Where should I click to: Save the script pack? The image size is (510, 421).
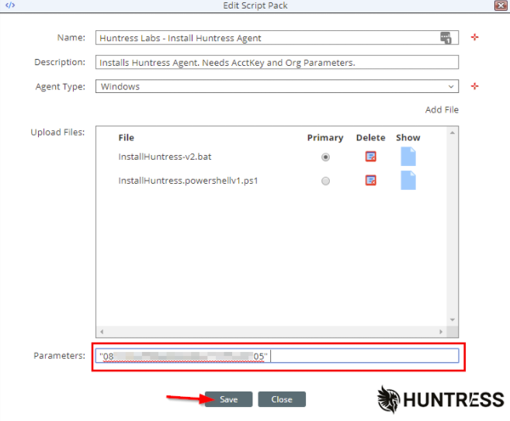[229, 399]
